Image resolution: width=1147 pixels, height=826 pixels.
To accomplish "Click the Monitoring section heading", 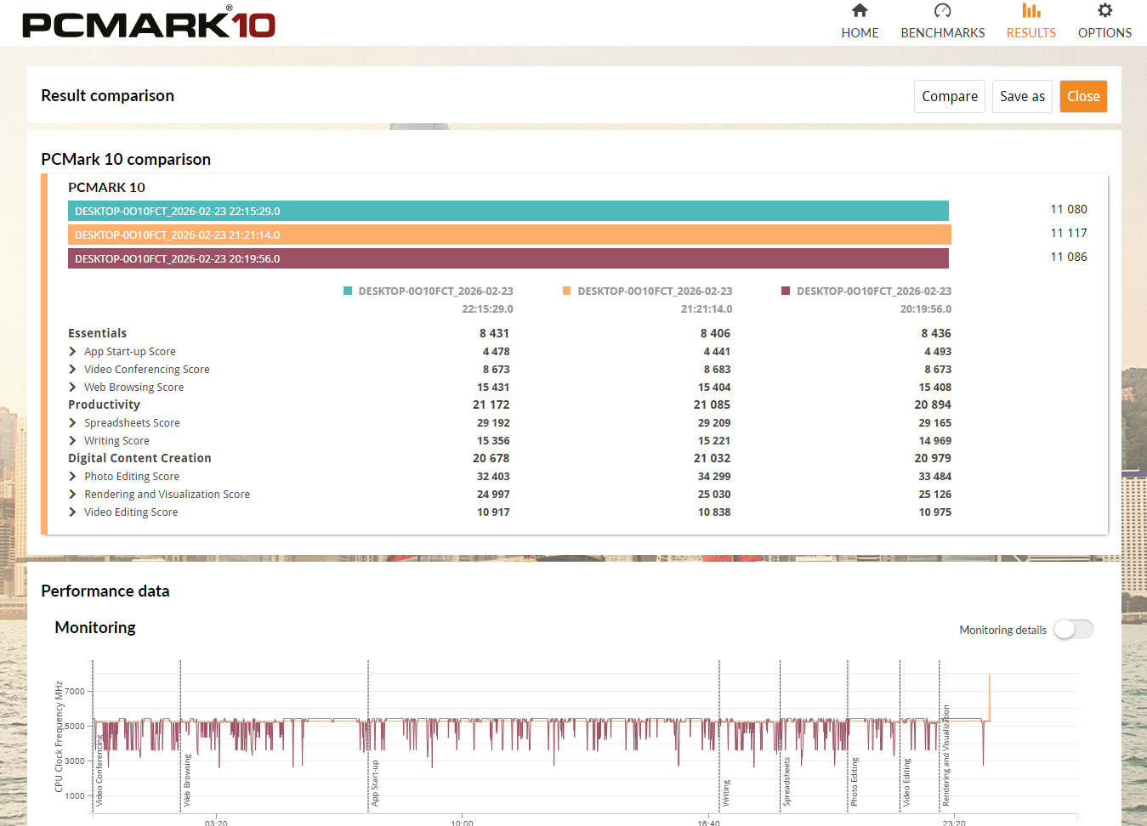I will click(x=95, y=627).
